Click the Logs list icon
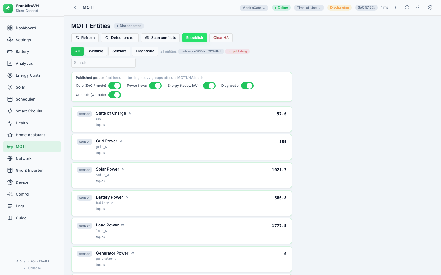Screen dimensions: 441x275 click(x=10, y=206)
